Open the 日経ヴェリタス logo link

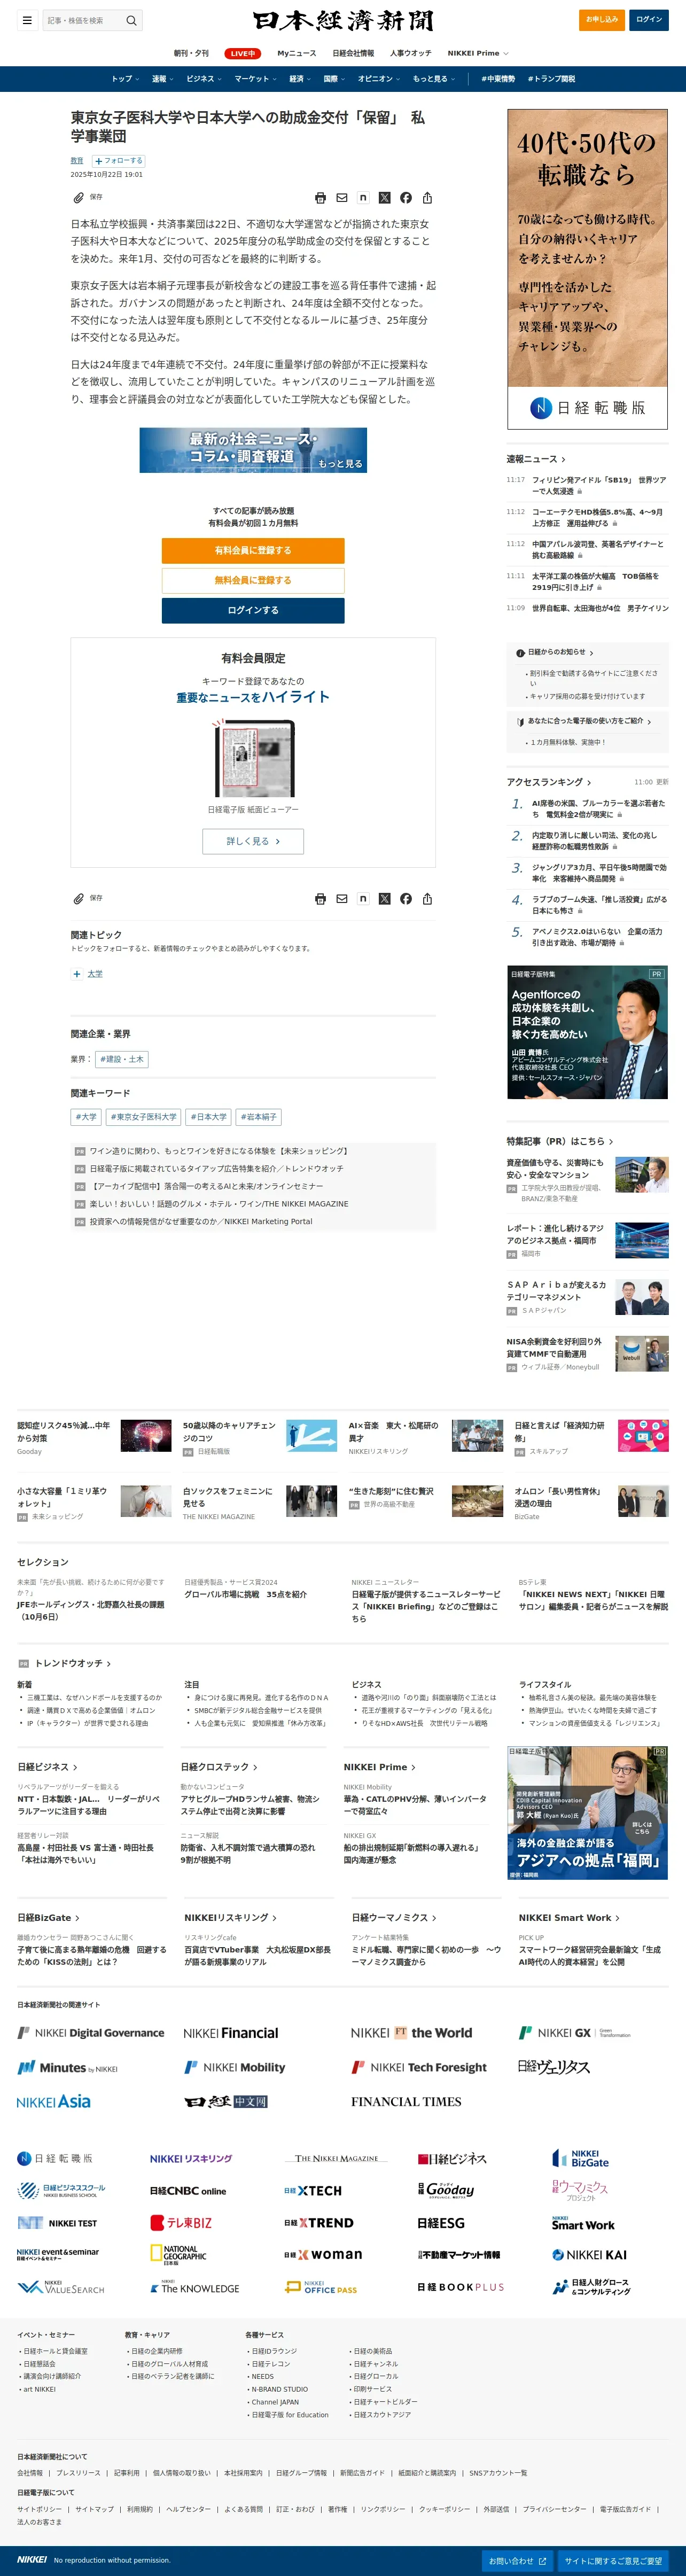coord(554,2067)
